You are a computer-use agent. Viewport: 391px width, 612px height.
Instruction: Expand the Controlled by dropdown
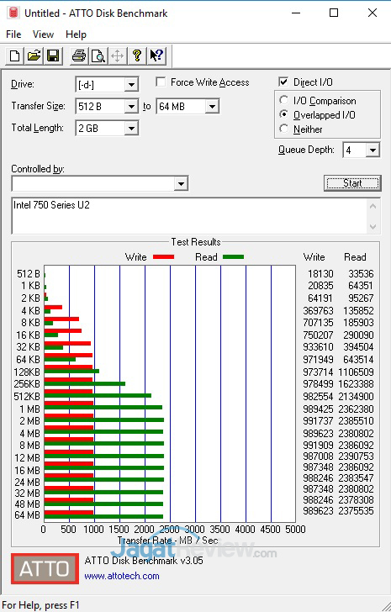(181, 184)
